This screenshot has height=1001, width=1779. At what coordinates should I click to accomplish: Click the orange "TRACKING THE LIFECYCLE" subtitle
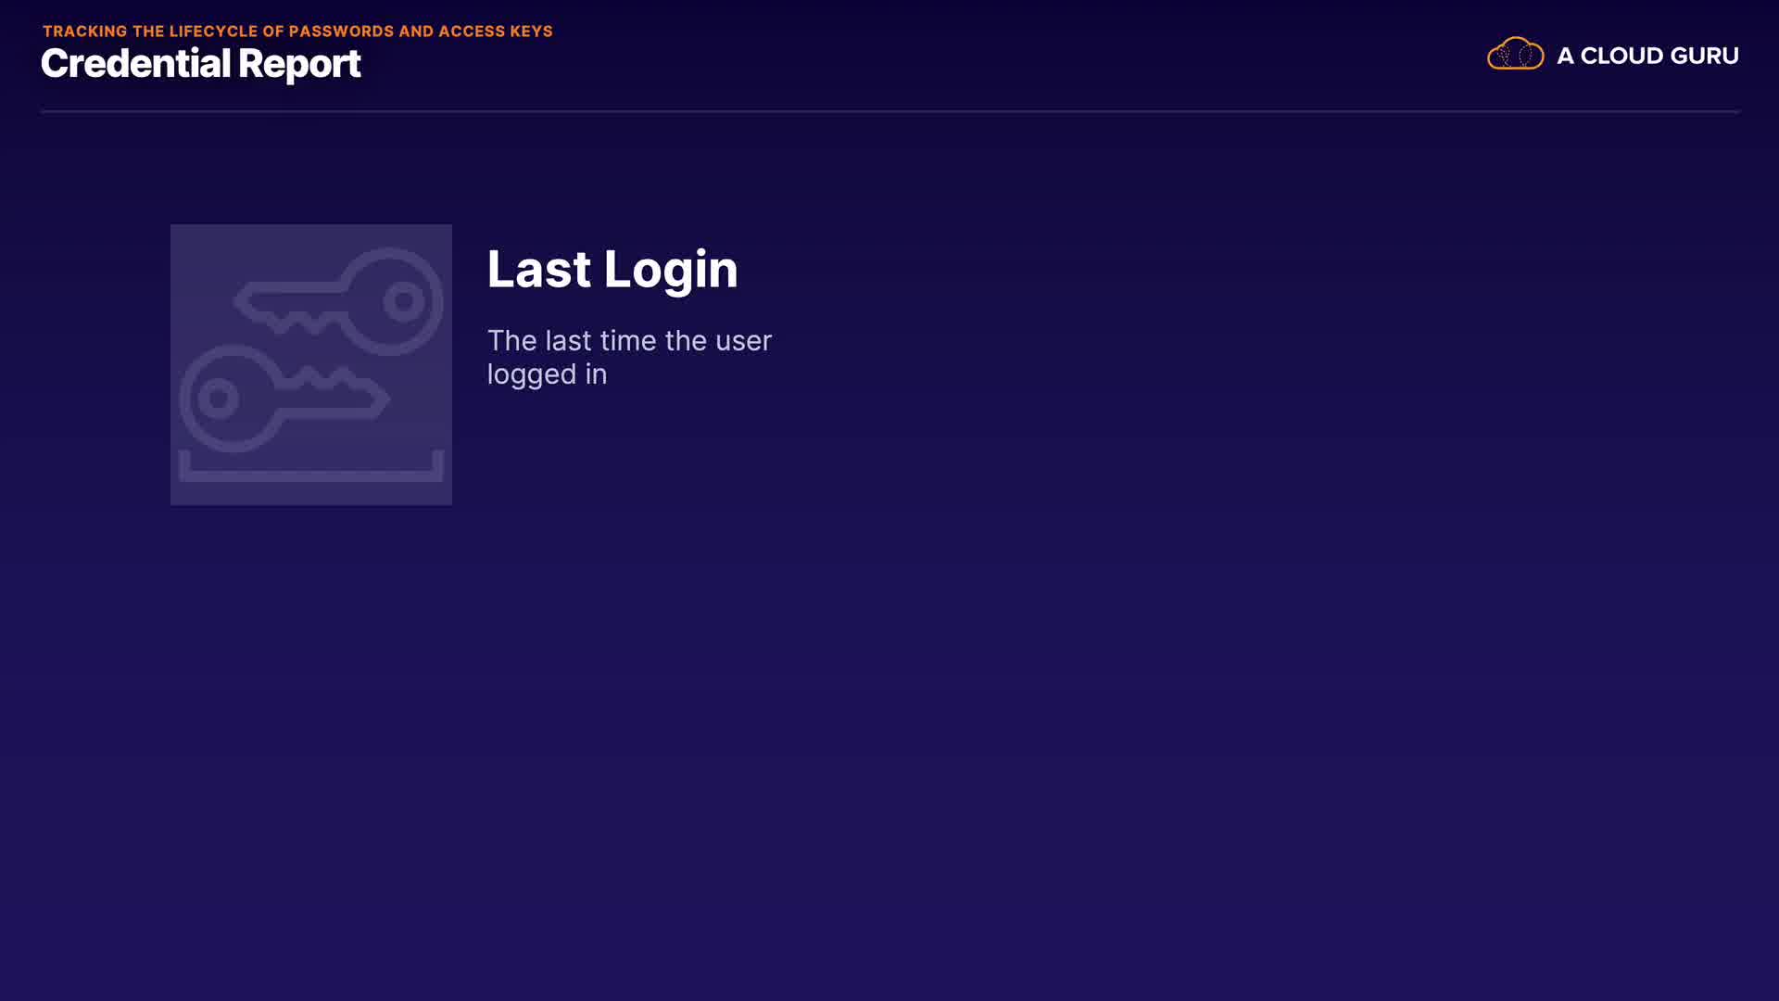click(x=297, y=31)
